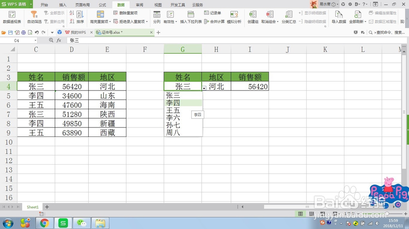Screen dimensions: 409x229
Task: Select 李四 in the dropdown list
Action: (x=183, y=103)
